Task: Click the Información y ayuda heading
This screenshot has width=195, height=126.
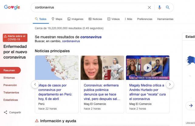Action: pyautogui.click(x=58, y=121)
